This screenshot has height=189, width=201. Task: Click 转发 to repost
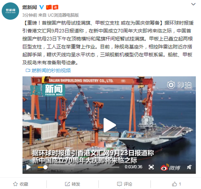click(x=73, y=184)
